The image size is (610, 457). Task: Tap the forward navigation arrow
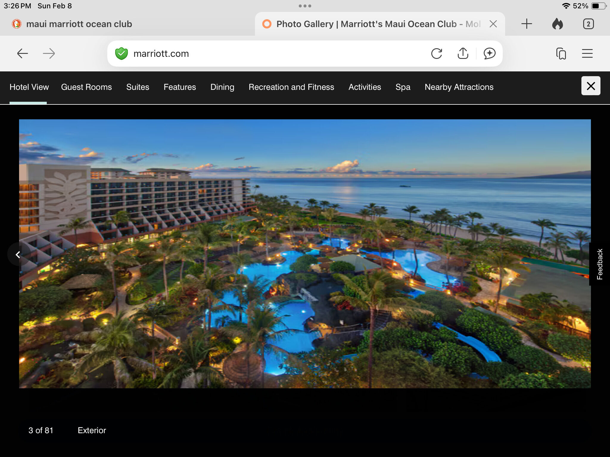pos(49,54)
